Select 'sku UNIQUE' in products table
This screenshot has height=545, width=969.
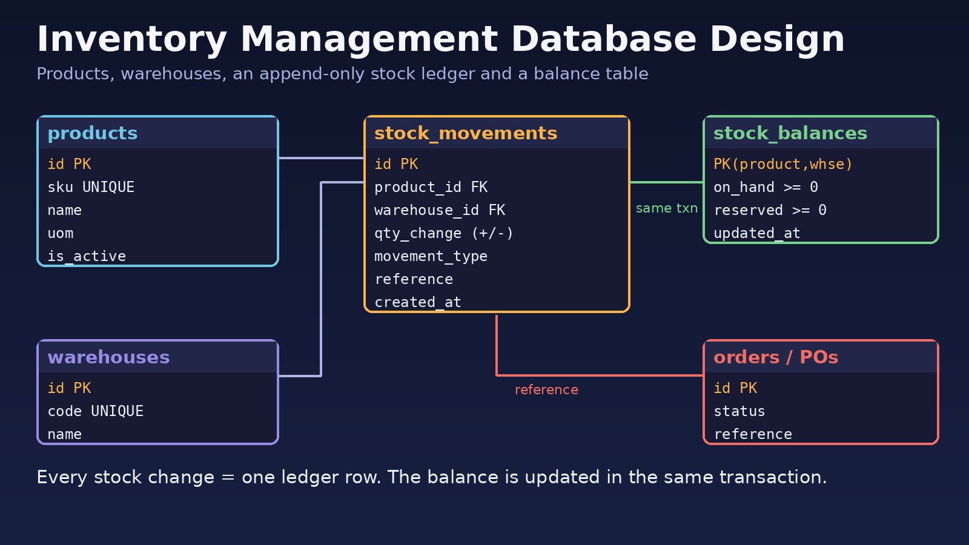[91, 187]
